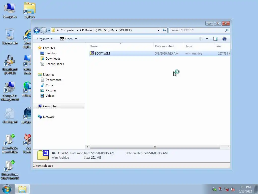Select Computer in the navigation pane
258x194 pixels.
59,106
